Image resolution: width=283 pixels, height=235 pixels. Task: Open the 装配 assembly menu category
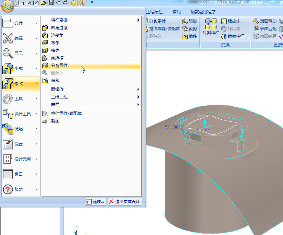(20, 129)
